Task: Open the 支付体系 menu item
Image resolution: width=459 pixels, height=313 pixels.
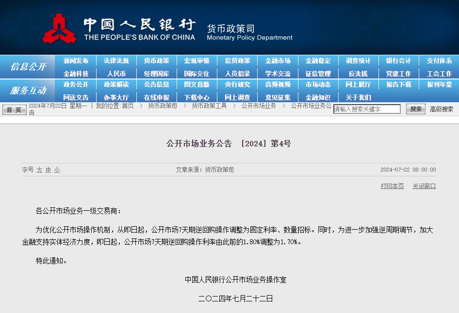Action: [x=440, y=61]
